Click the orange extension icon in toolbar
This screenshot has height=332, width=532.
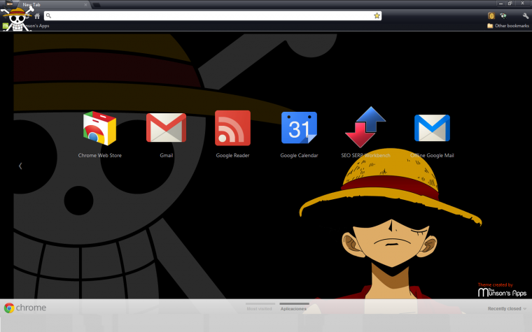[491, 15]
